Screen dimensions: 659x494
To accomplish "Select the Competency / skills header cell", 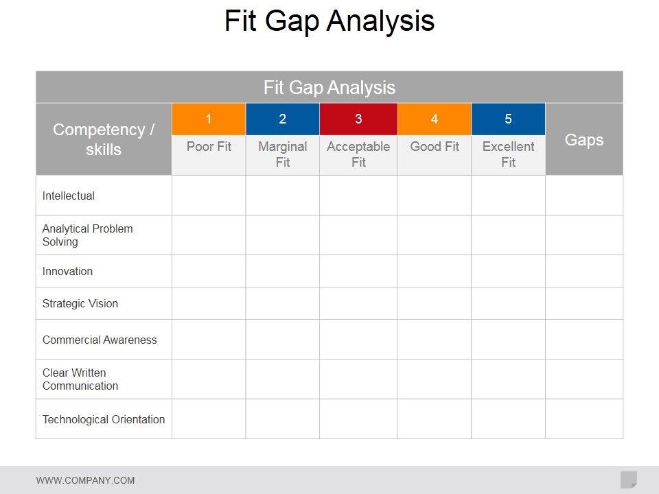I will pyautogui.click(x=104, y=140).
